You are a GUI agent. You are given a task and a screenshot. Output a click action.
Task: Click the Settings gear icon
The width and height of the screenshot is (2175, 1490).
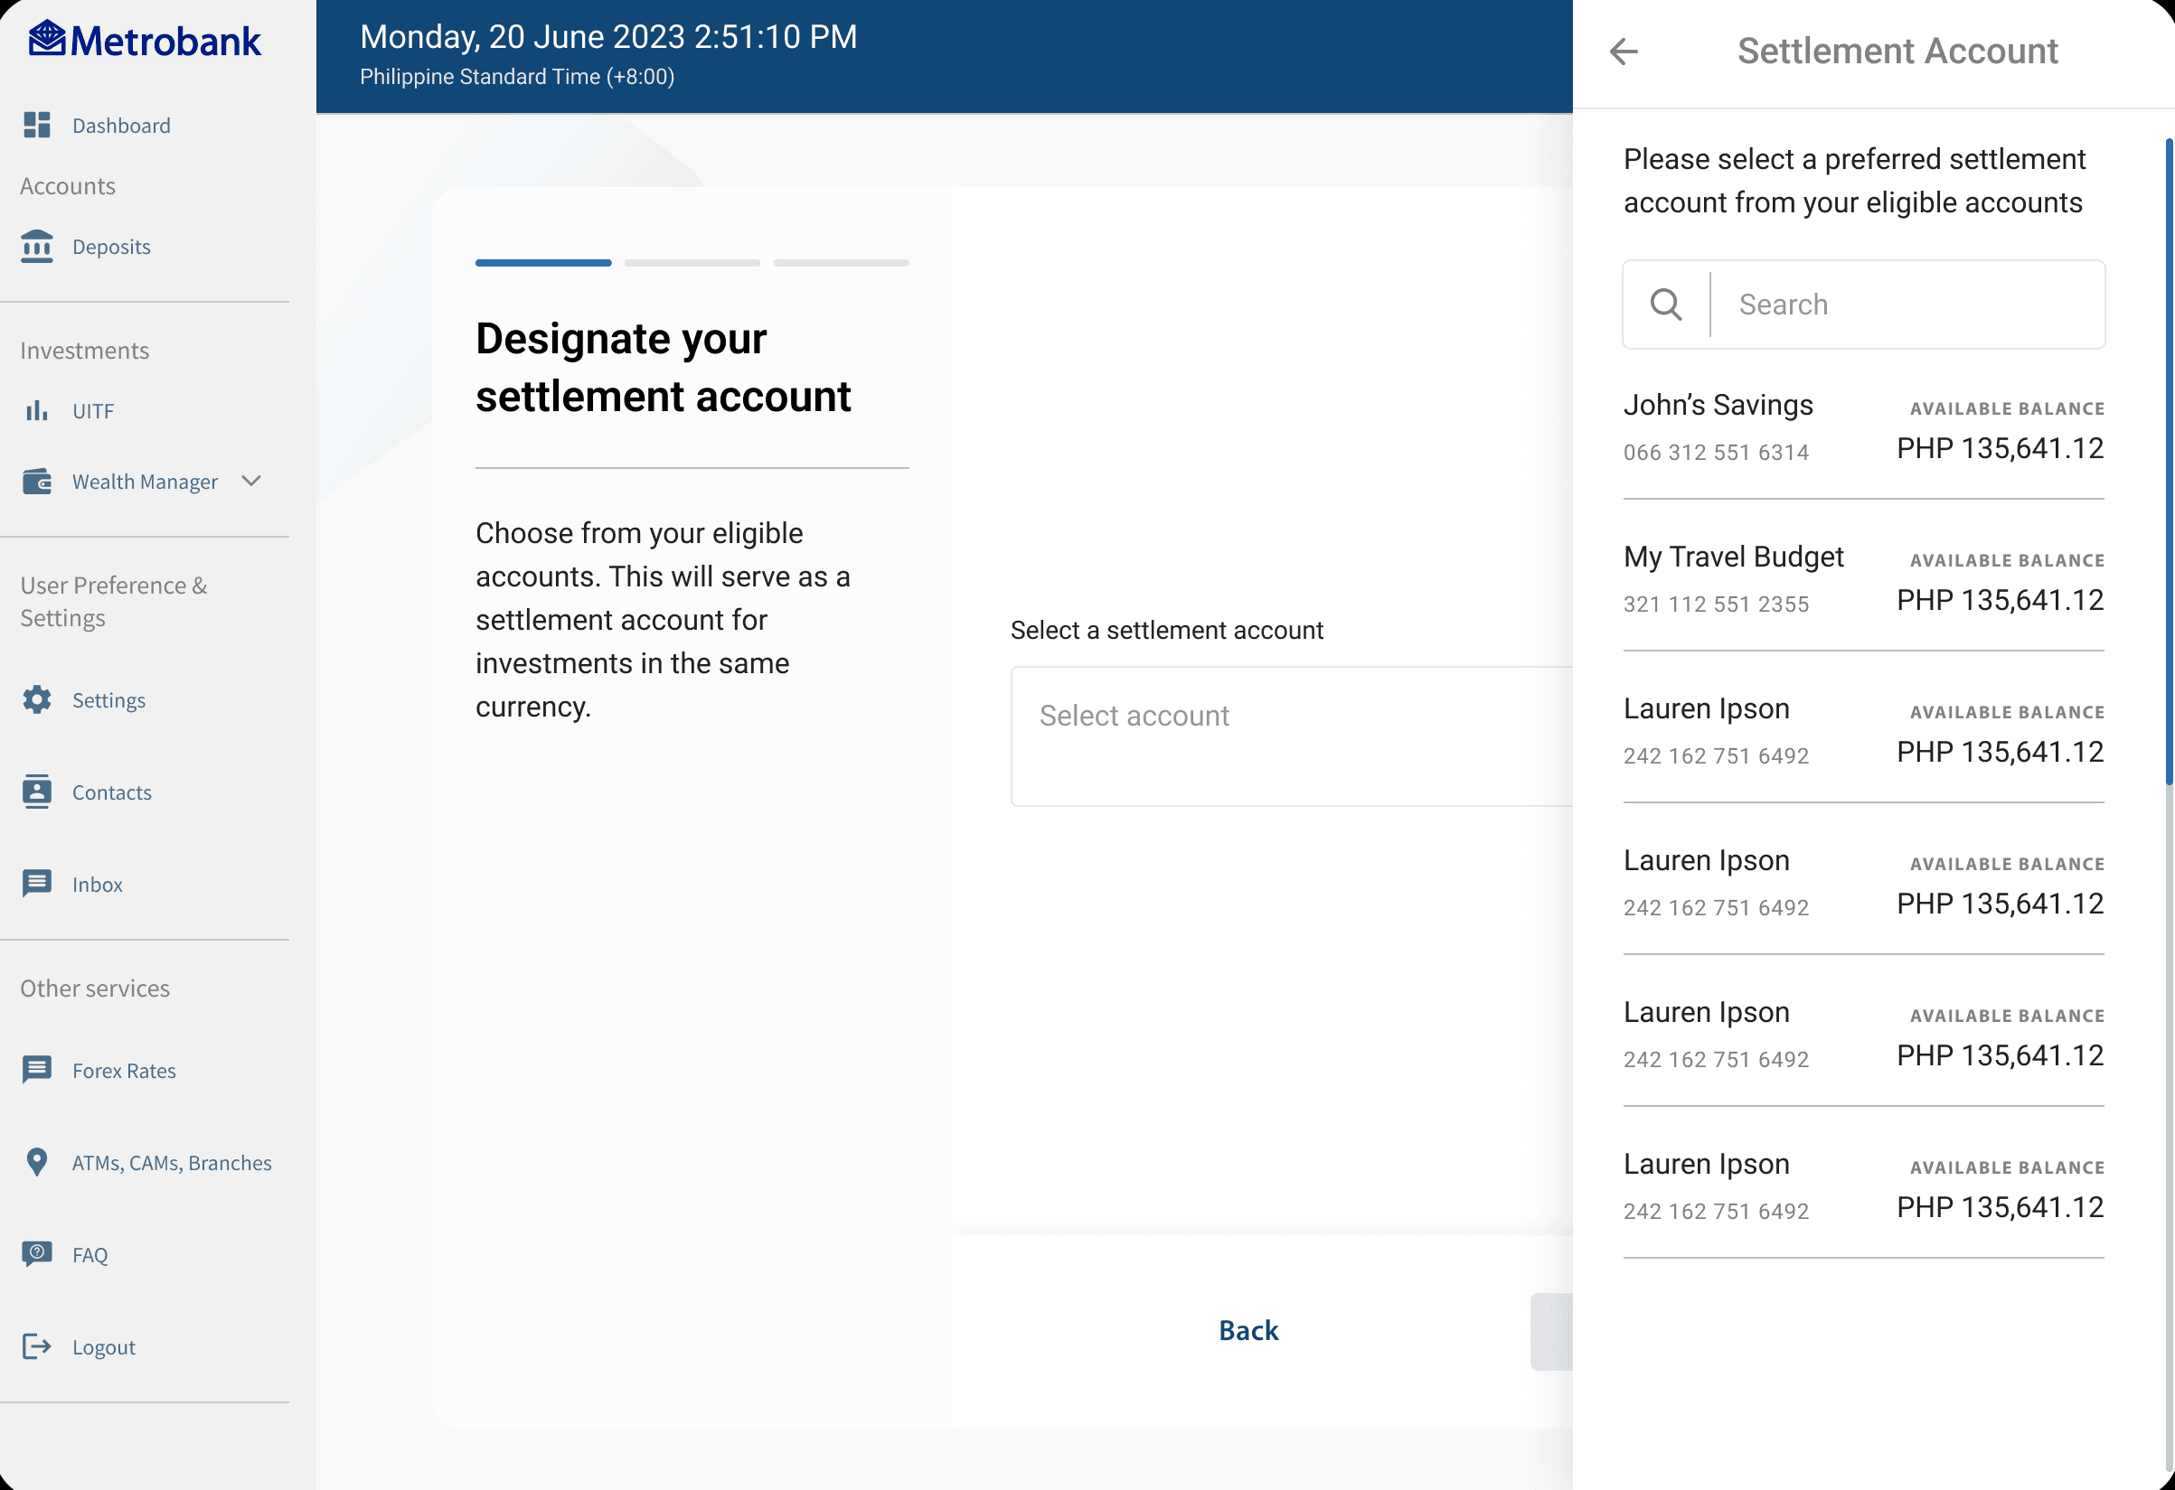(x=36, y=699)
